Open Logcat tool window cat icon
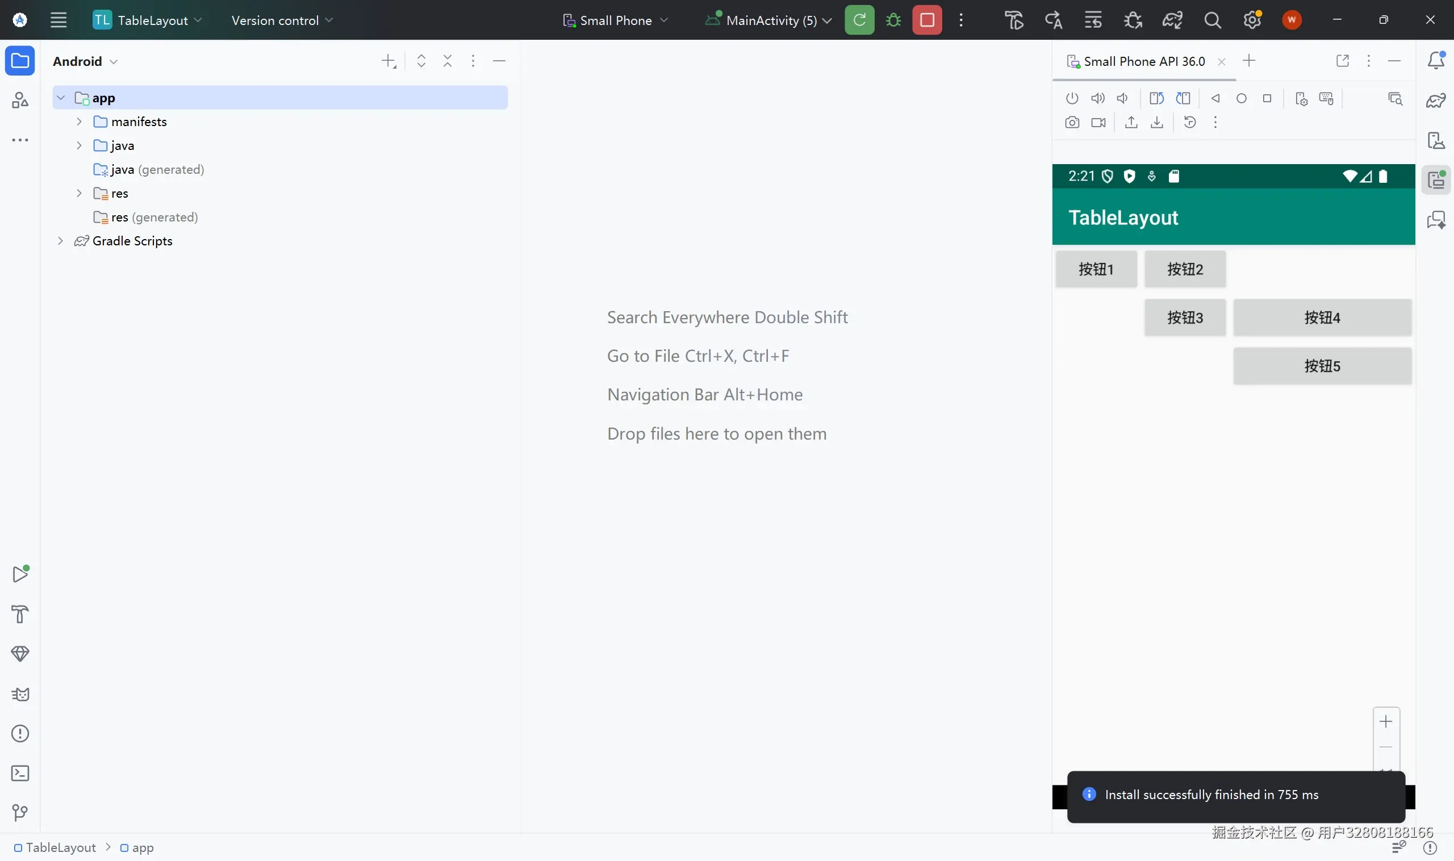This screenshot has width=1454, height=861. point(20,694)
